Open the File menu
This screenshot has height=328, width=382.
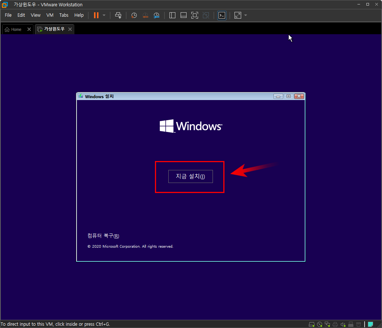[8, 15]
